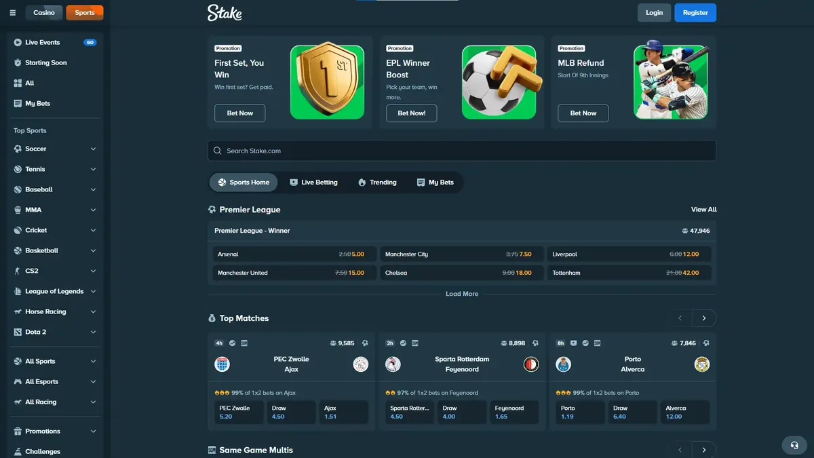Open Starting Soon in sidebar
This screenshot has width=814, height=458.
click(x=56, y=62)
